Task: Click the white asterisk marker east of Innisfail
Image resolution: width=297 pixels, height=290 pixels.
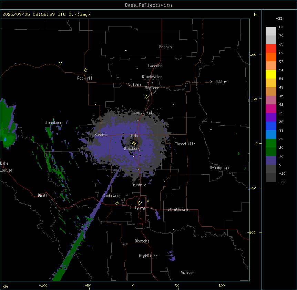Action: point(173,104)
